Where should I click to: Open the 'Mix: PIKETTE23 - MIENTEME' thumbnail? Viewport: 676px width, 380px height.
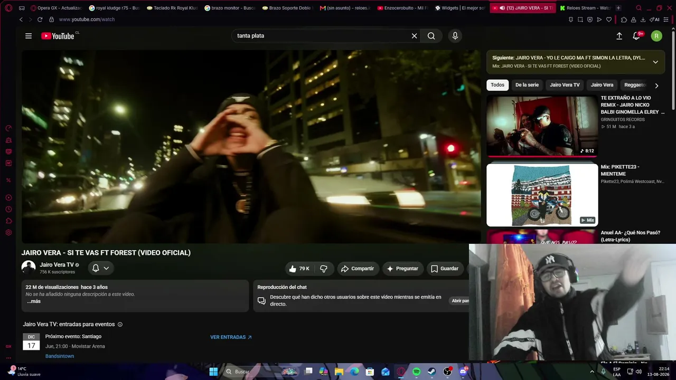542,195
